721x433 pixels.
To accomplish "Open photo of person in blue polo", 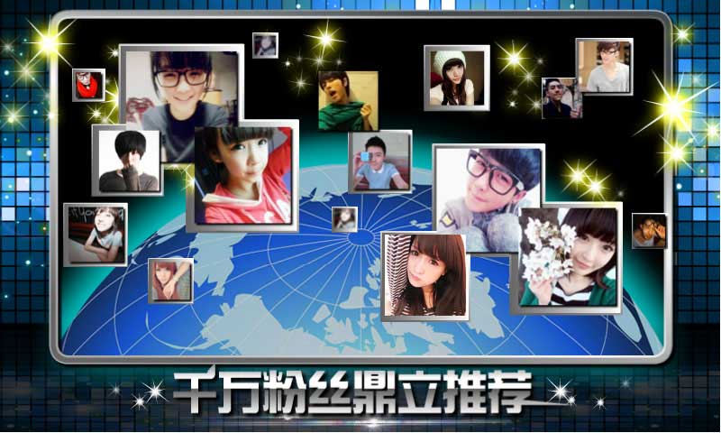I will coord(380,161).
